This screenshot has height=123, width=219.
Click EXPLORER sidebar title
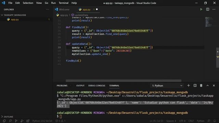tap(9, 10)
